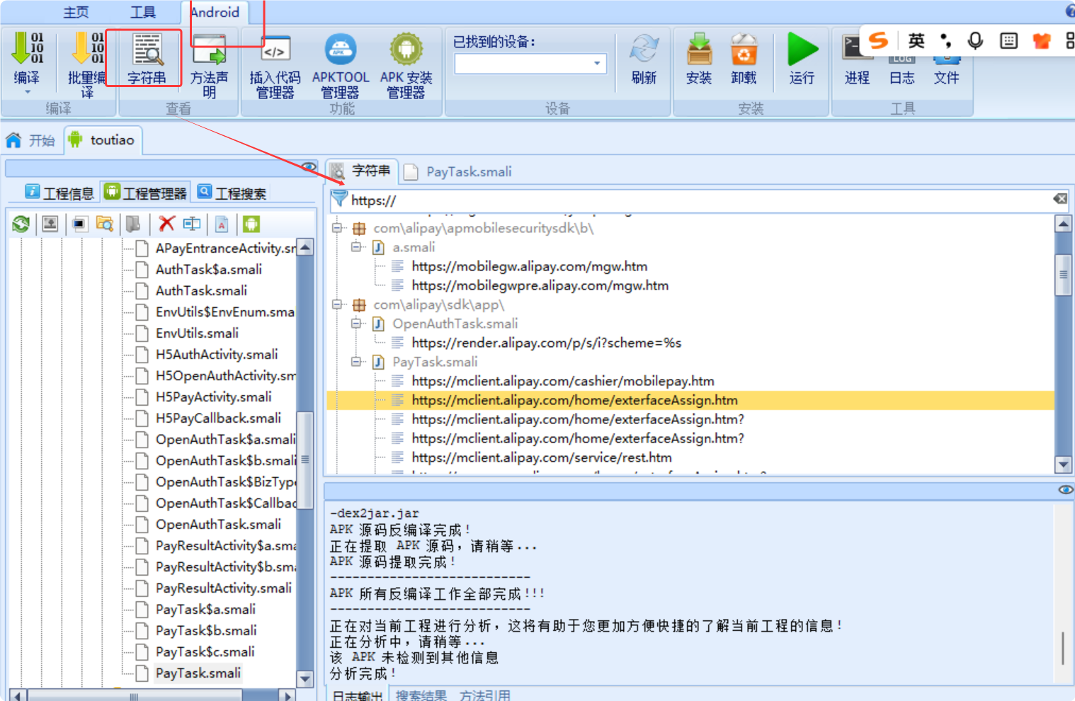This screenshot has height=701, width=1075.
Task: Toggle the punctuation mode icon beside 英
Action: coord(945,40)
